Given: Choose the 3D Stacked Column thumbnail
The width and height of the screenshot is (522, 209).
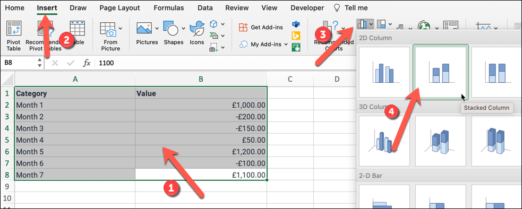Looking at the screenshot, I should [440, 141].
